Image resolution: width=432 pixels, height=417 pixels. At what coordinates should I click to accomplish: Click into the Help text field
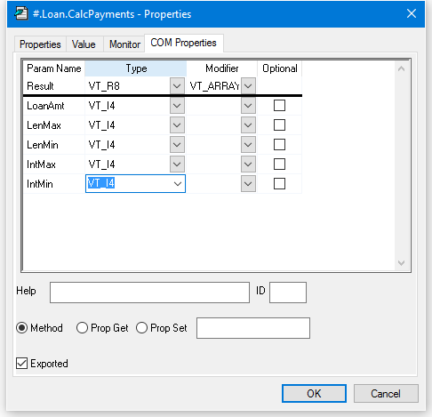point(149,293)
